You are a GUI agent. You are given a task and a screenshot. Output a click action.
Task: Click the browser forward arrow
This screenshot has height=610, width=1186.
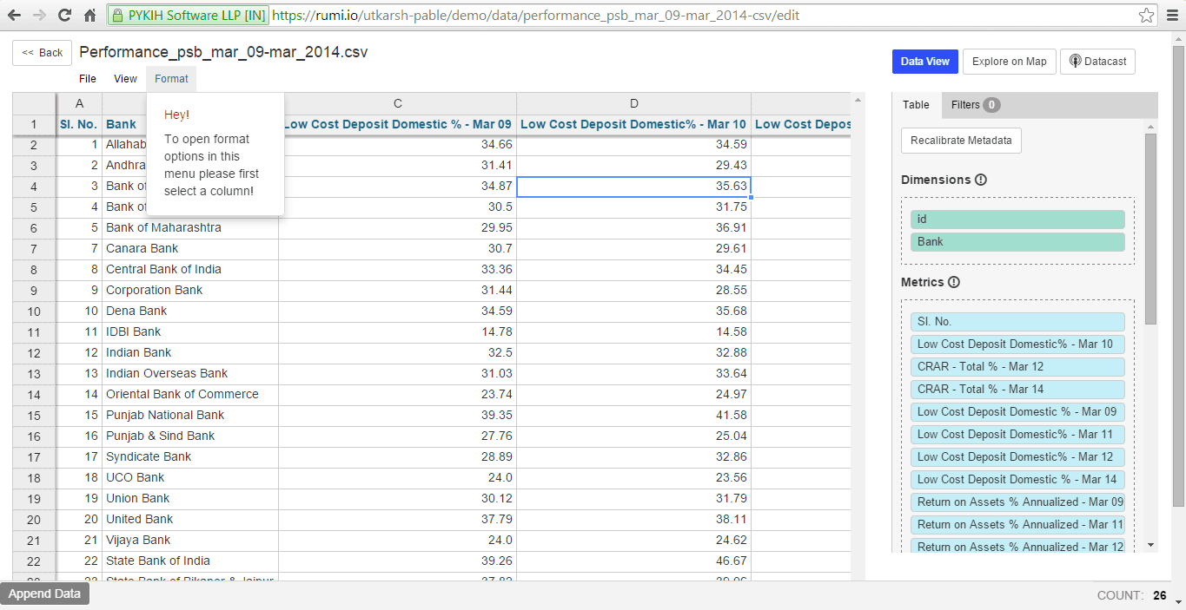tap(39, 16)
